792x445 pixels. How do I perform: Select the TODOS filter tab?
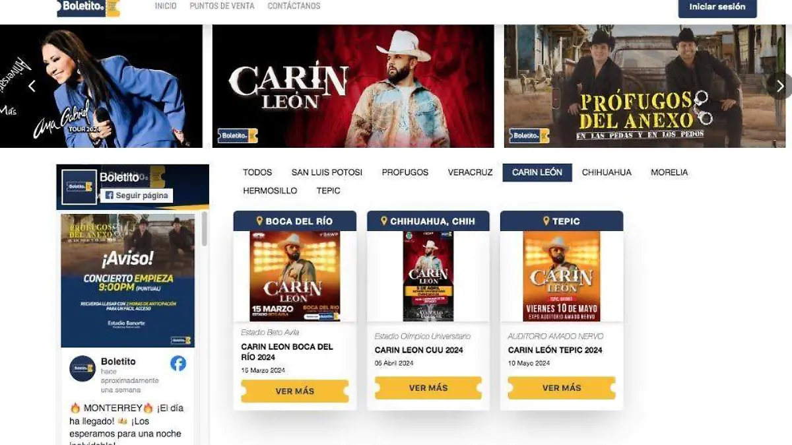click(257, 172)
